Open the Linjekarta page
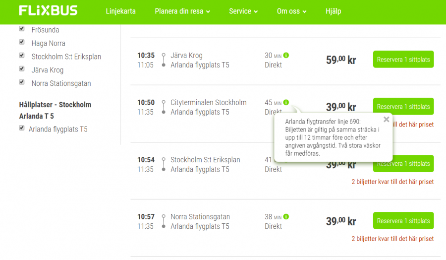446x260 pixels. pos(120,11)
